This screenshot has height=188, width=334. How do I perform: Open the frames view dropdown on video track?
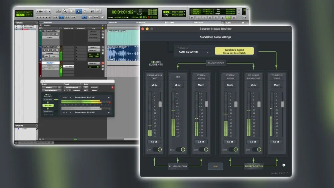click(x=50, y=37)
